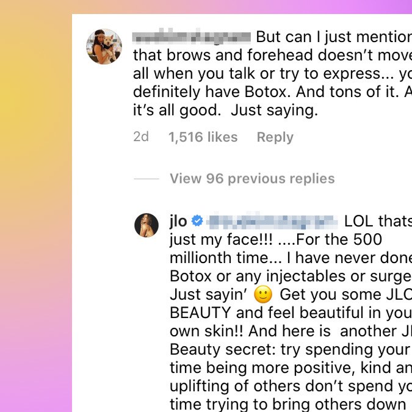This screenshot has width=412, height=412.
Task: Open the "1,516 likes" list
Action: point(203,137)
